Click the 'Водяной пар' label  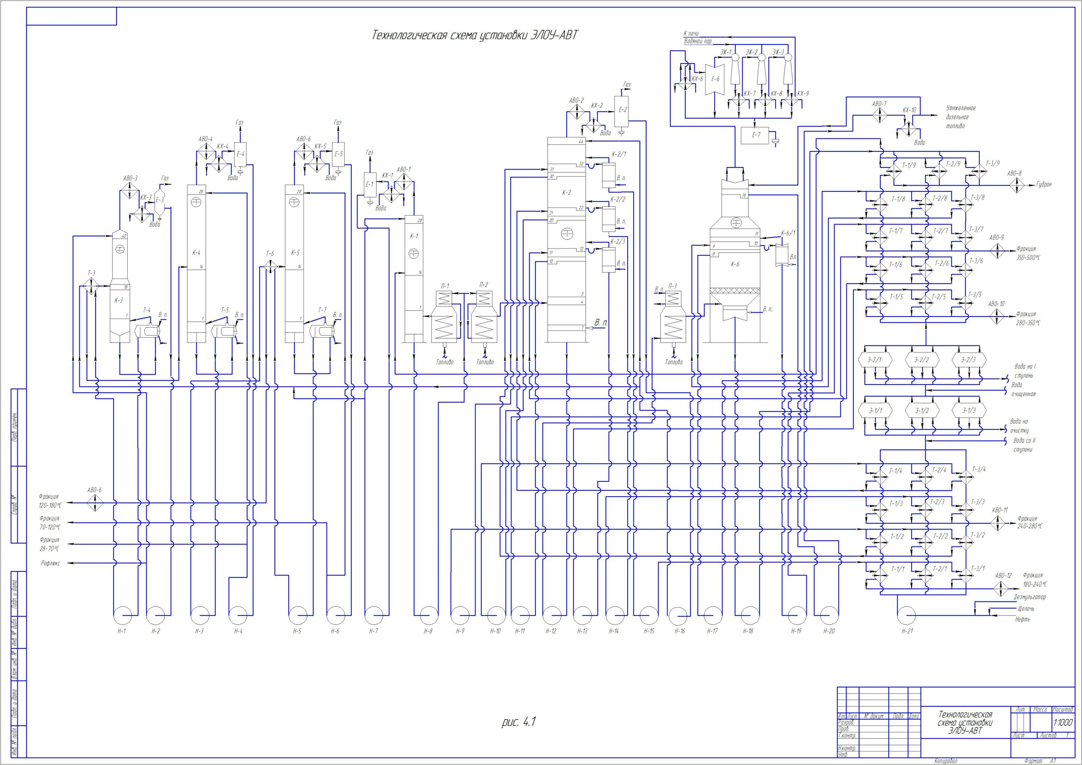tap(698, 42)
